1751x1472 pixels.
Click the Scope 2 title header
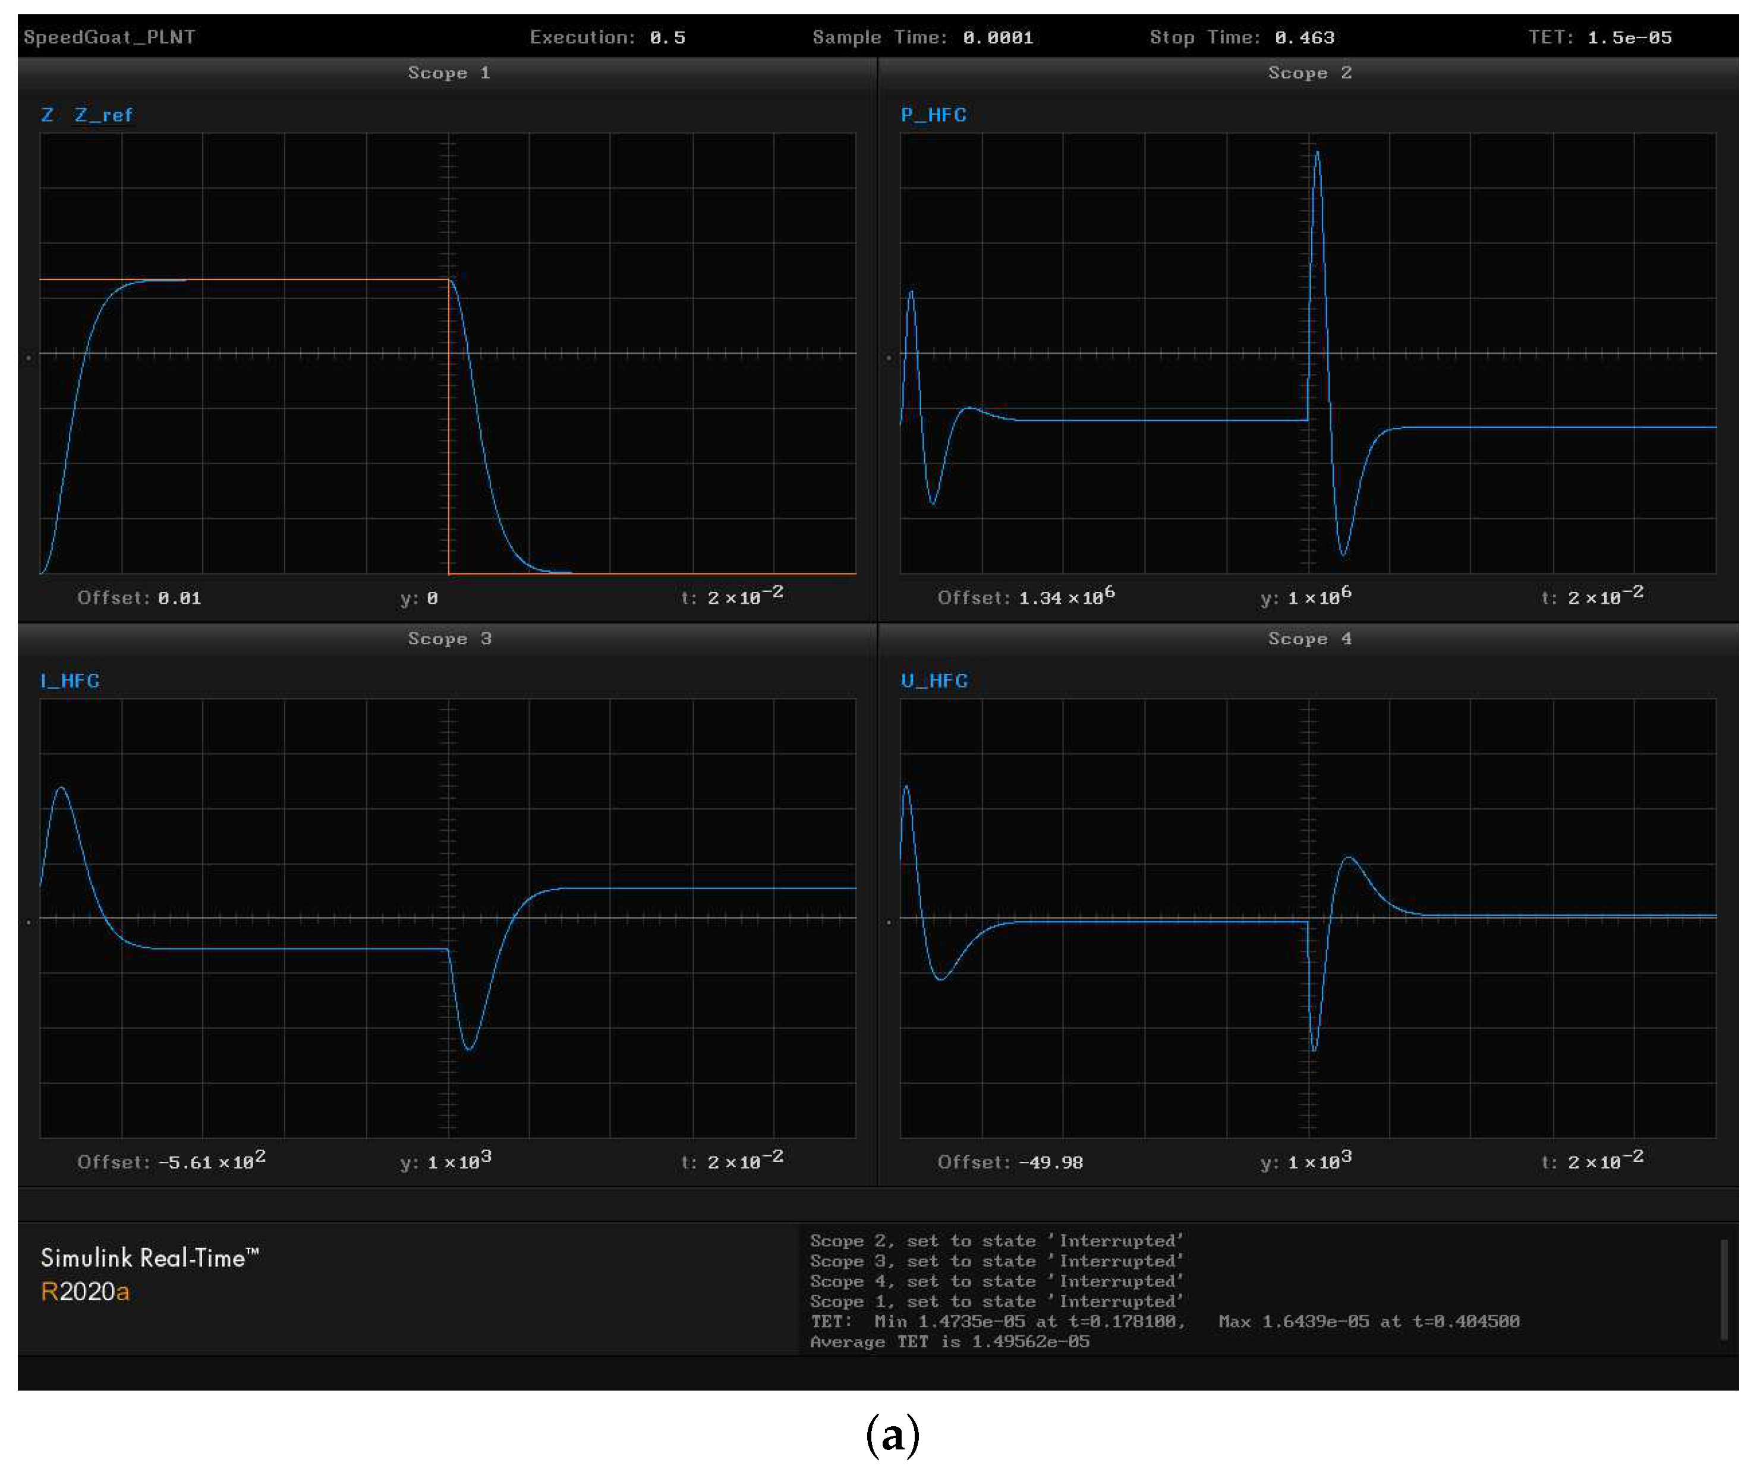click(x=1309, y=73)
